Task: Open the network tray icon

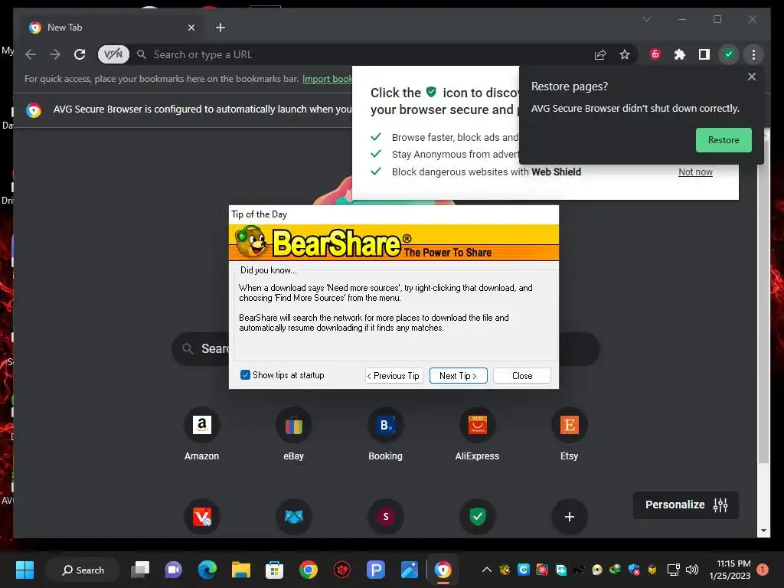Action: tap(673, 570)
